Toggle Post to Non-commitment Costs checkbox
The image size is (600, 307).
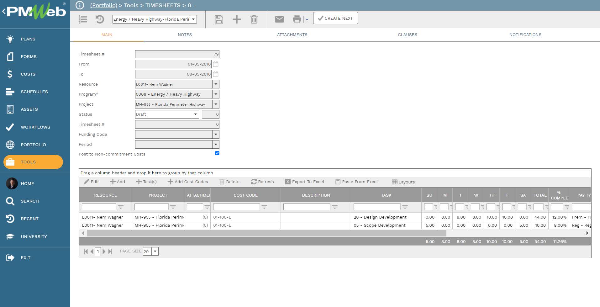(217, 153)
